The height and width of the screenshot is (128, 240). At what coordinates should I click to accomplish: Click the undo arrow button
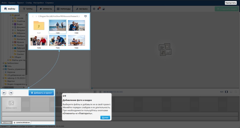pyautogui.click(x=4, y=93)
